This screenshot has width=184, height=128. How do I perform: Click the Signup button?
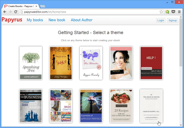pos(173,20)
